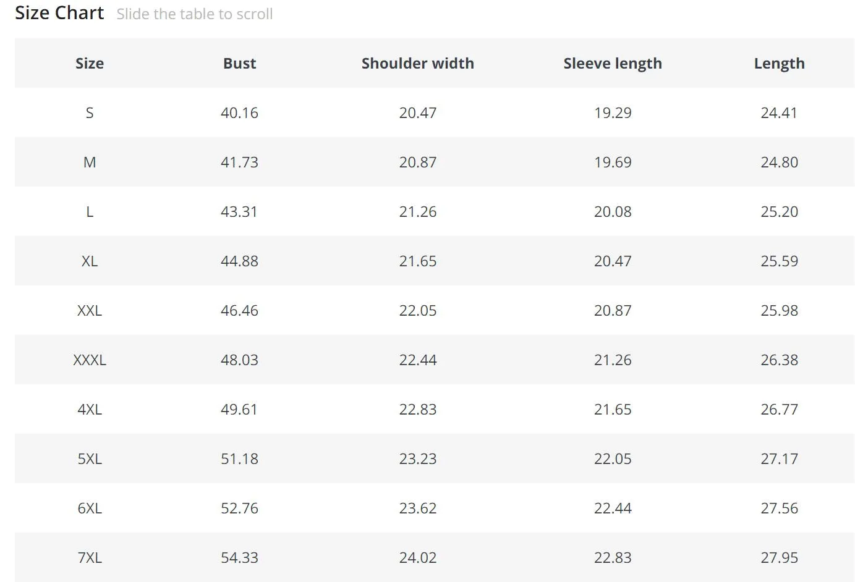Click the Size column header
The image size is (855, 582).
90,63
